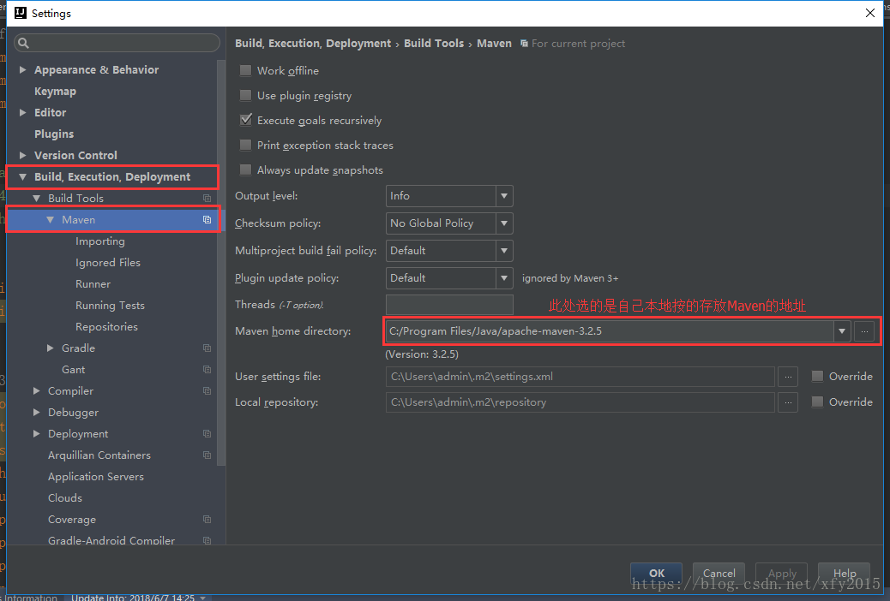The image size is (890, 601).
Task: Expand the Appearance & Behavior node
Action: pyautogui.click(x=22, y=69)
